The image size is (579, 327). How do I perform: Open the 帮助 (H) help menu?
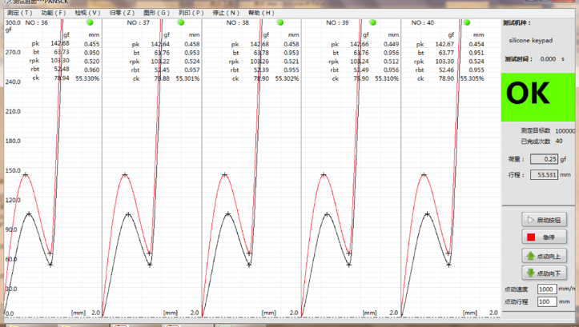[x=261, y=13]
